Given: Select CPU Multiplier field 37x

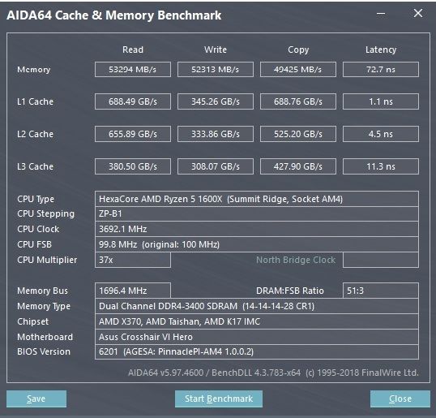Looking at the screenshot, I should (x=133, y=260).
